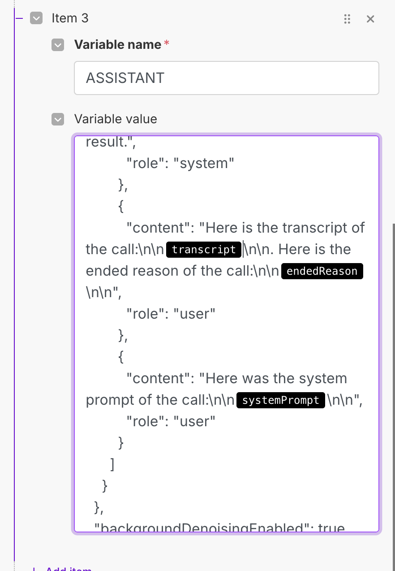Grab the Item 3 drag handle icon

347,19
